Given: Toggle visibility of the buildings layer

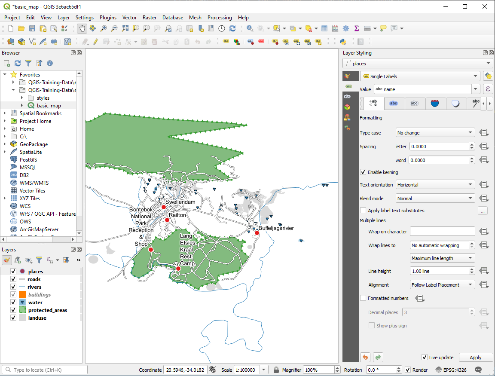Looking at the screenshot, I should click(x=12, y=294).
